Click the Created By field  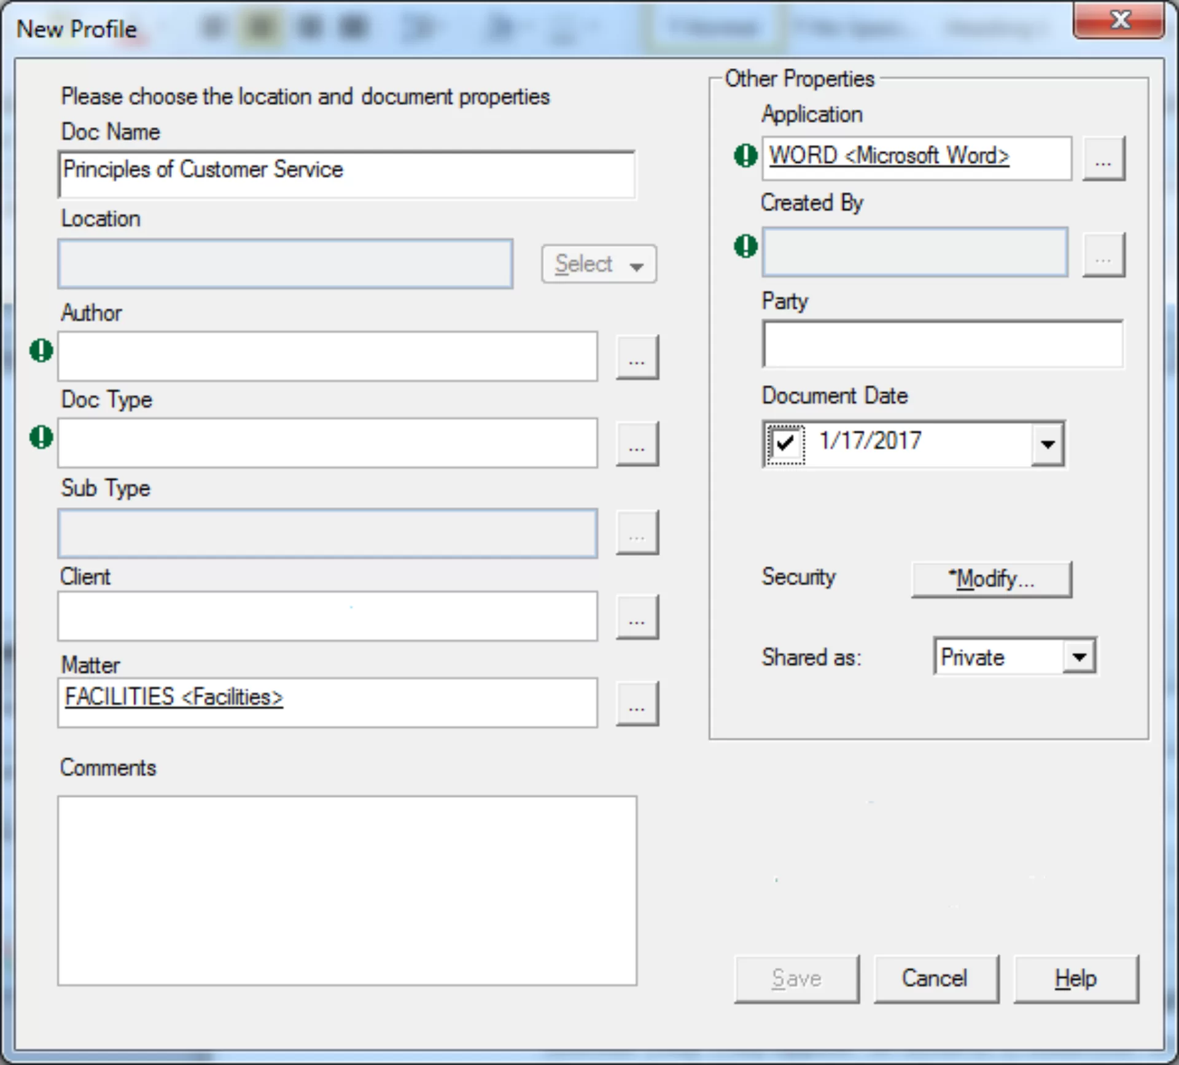(x=915, y=252)
